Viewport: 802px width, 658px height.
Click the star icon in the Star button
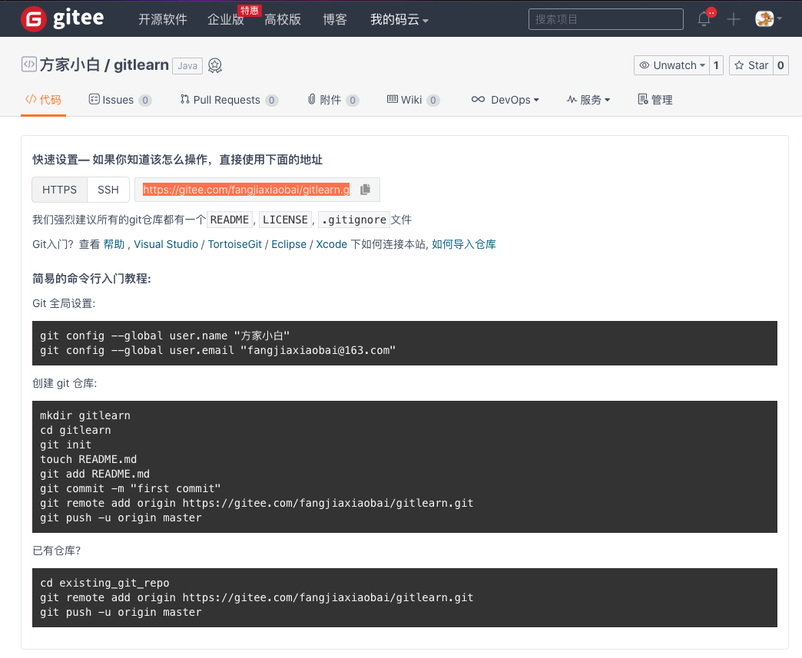pyautogui.click(x=740, y=65)
